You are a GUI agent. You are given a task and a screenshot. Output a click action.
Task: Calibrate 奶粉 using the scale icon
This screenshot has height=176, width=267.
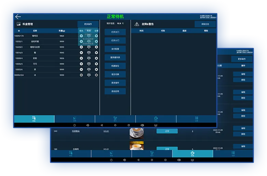point(89,58)
